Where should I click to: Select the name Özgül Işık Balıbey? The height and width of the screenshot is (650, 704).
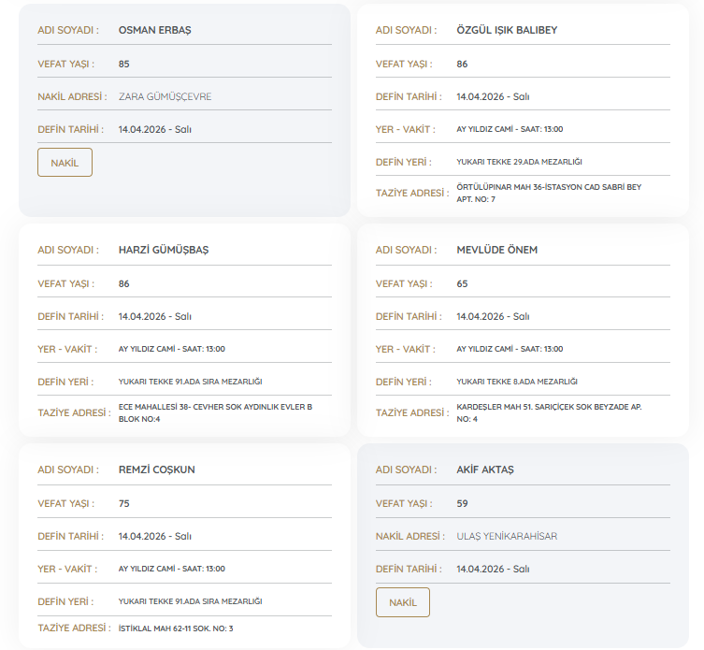(x=506, y=30)
